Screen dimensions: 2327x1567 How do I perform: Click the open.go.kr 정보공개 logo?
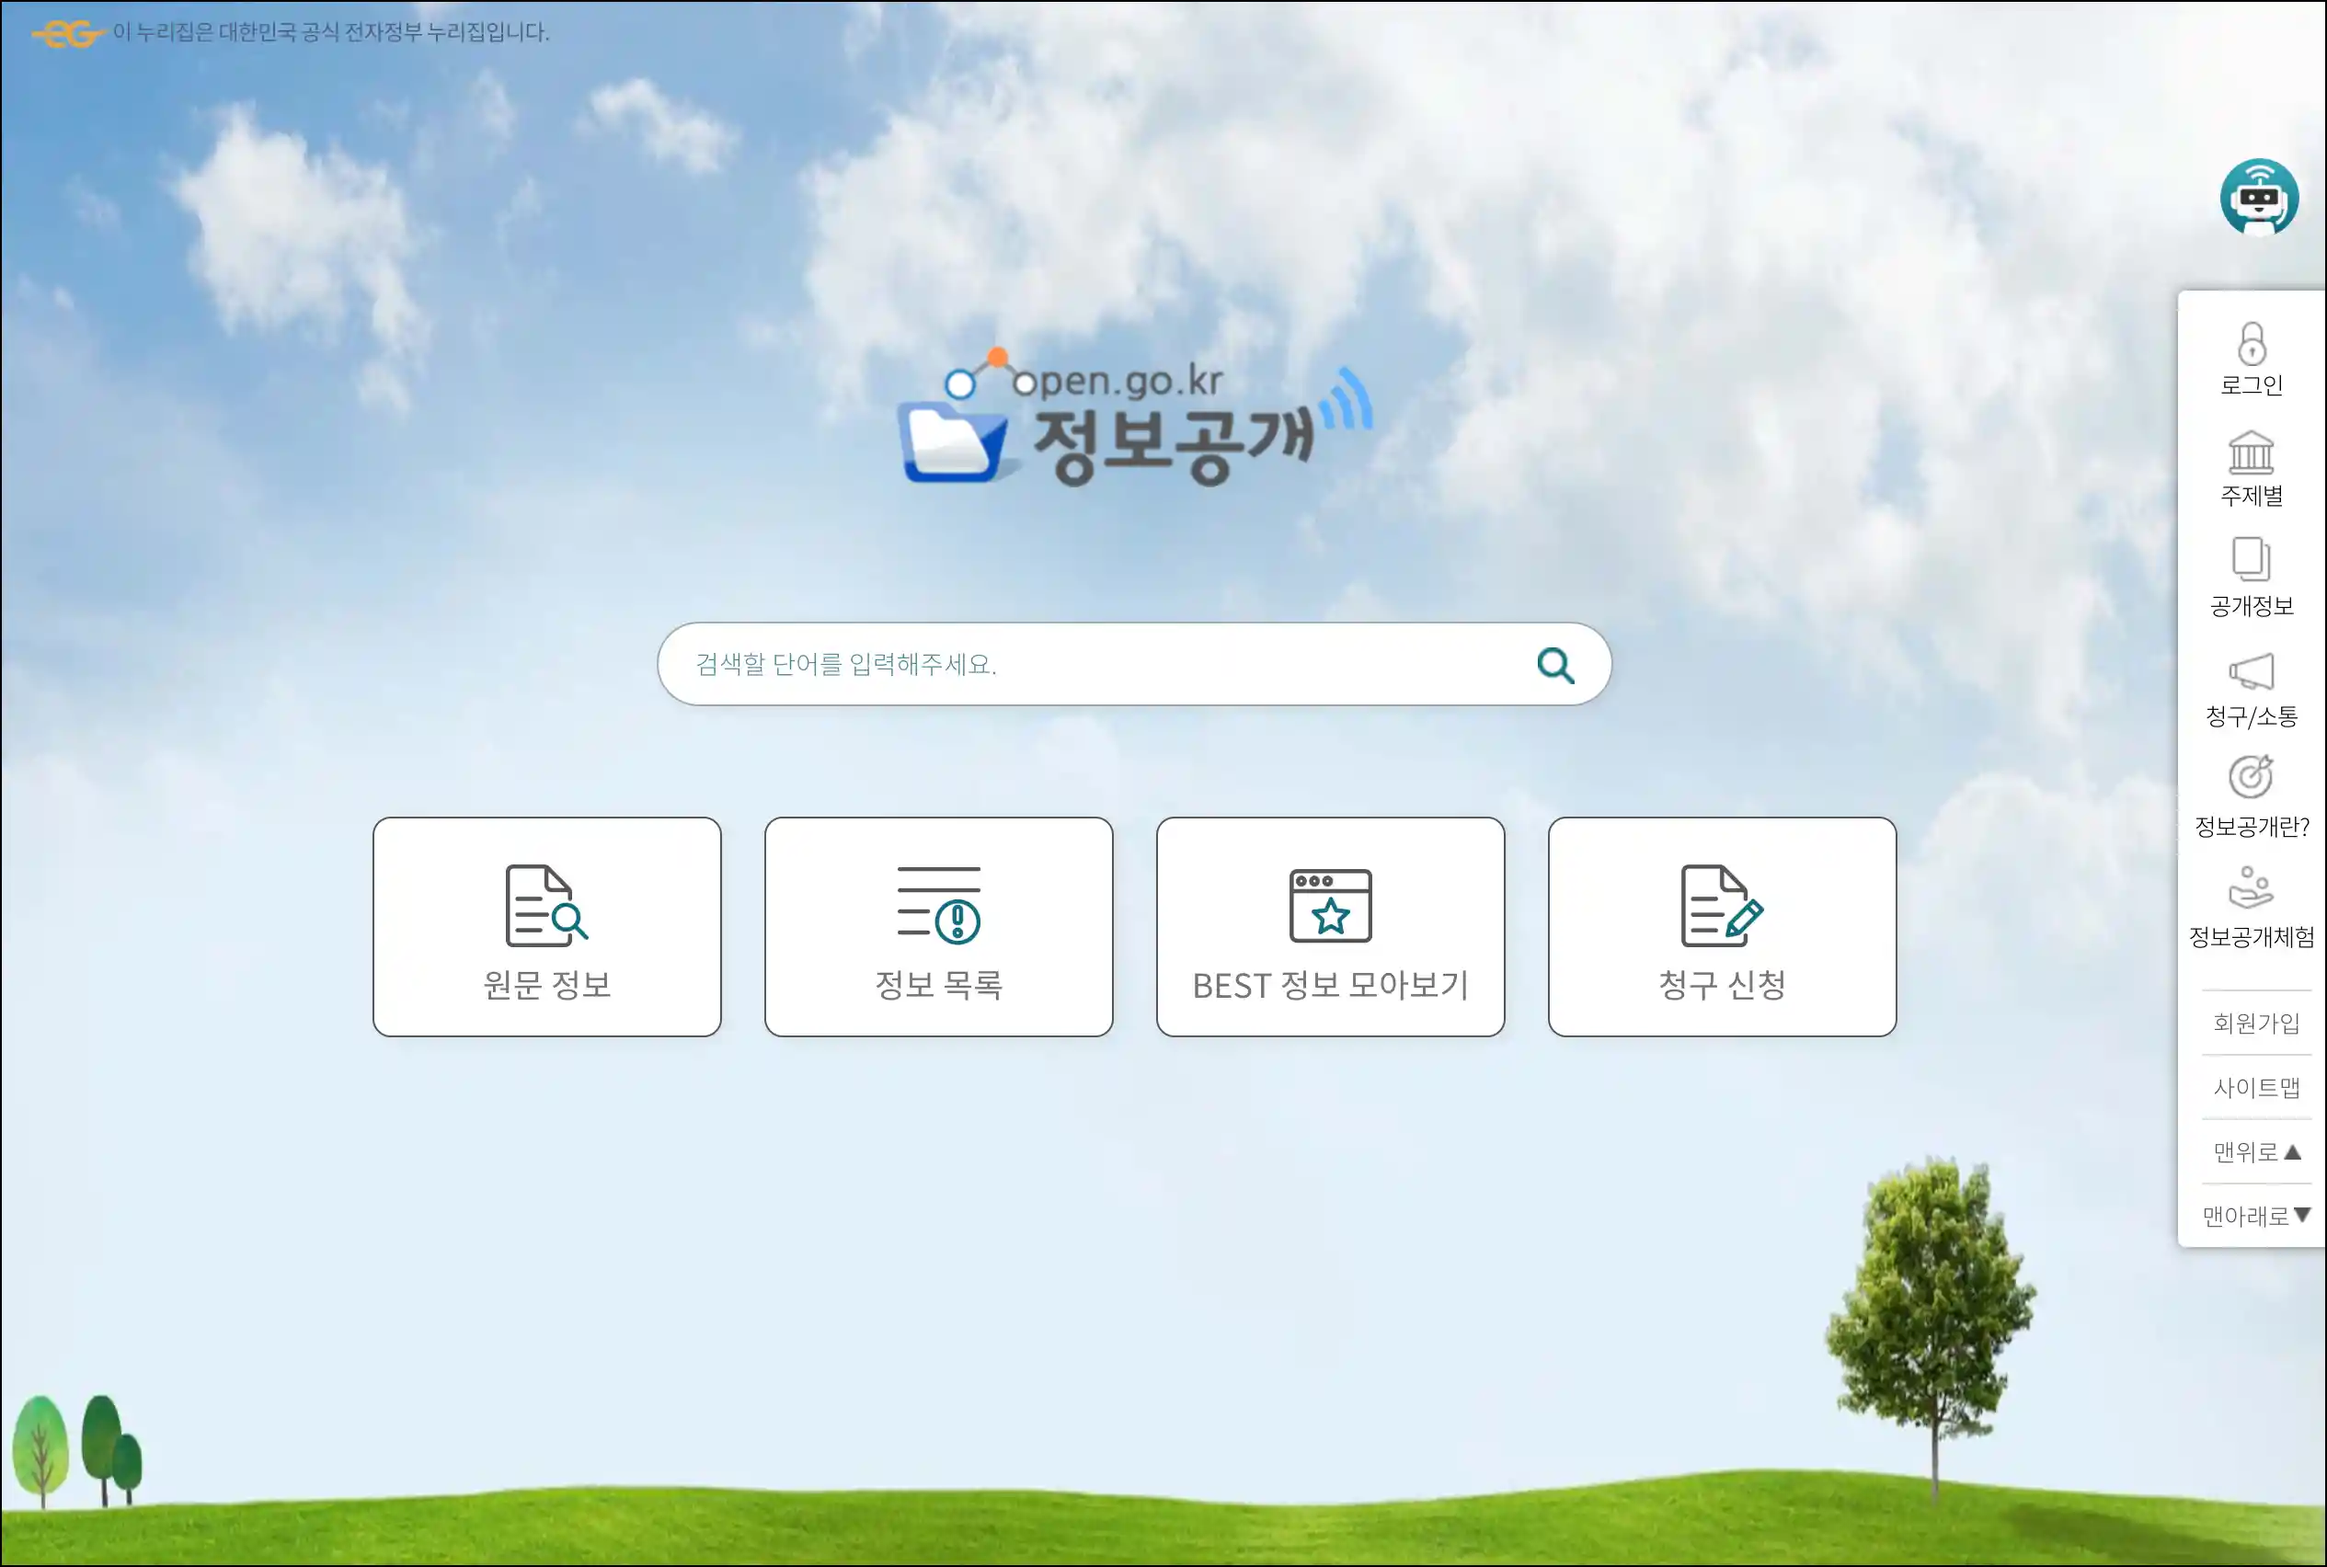tap(1136, 417)
